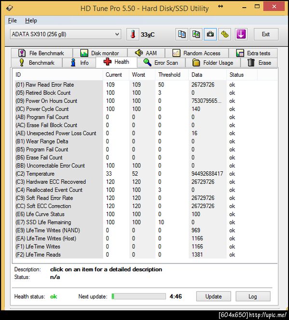Open the File menu
Screen dimensions: 289x320
(x=13, y=21)
